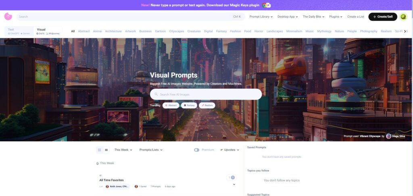Open the green user profile avatar
This screenshot has height=196, width=413.
pos(403,17)
